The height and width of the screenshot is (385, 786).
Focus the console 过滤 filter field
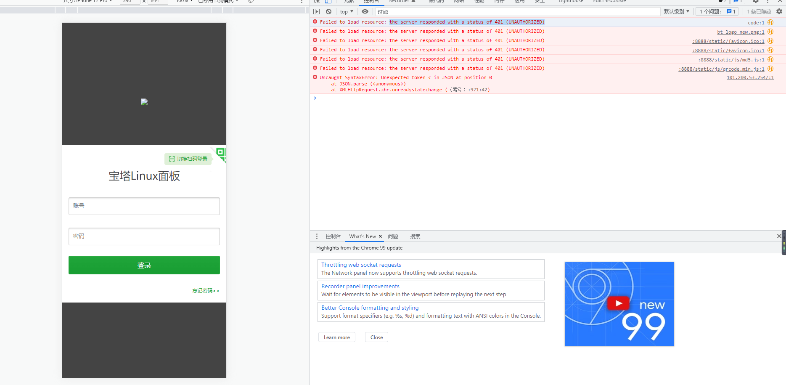[x=518, y=12]
